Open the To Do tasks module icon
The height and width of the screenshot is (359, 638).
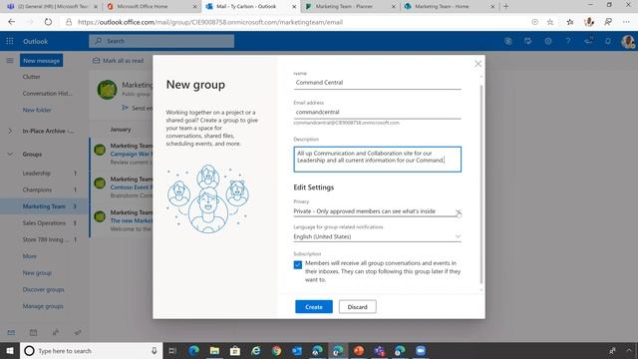click(78, 332)
